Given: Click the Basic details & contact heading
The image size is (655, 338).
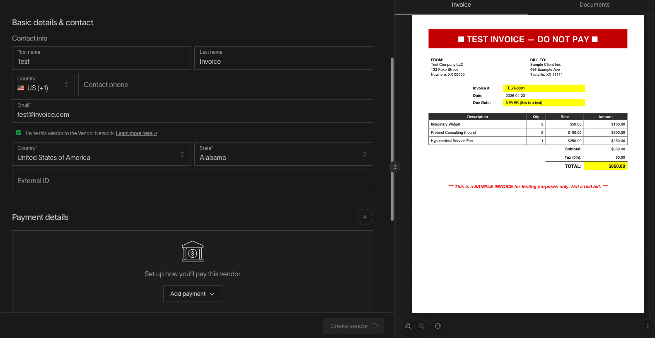Looking at the screenshot, I should click(53, 22).
